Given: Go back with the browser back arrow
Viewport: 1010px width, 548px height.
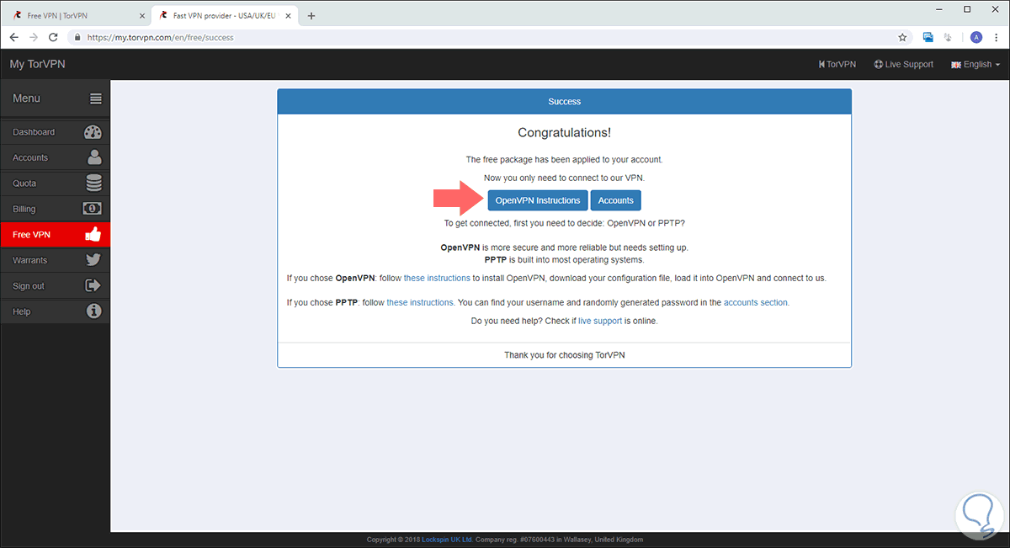Looking at the screenshot, I should [14, 37].
